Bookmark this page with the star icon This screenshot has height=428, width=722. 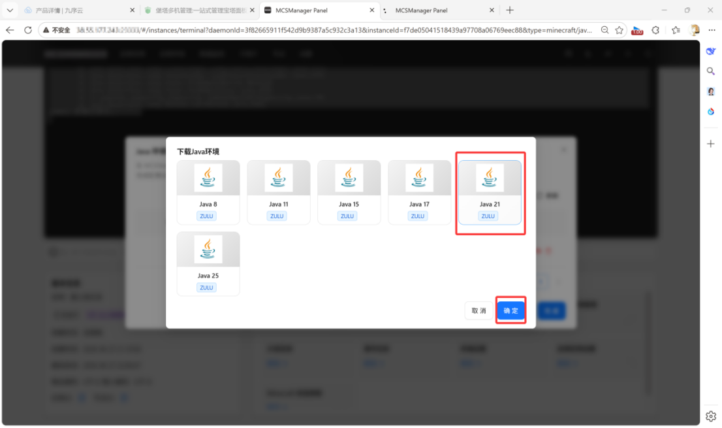620,30
